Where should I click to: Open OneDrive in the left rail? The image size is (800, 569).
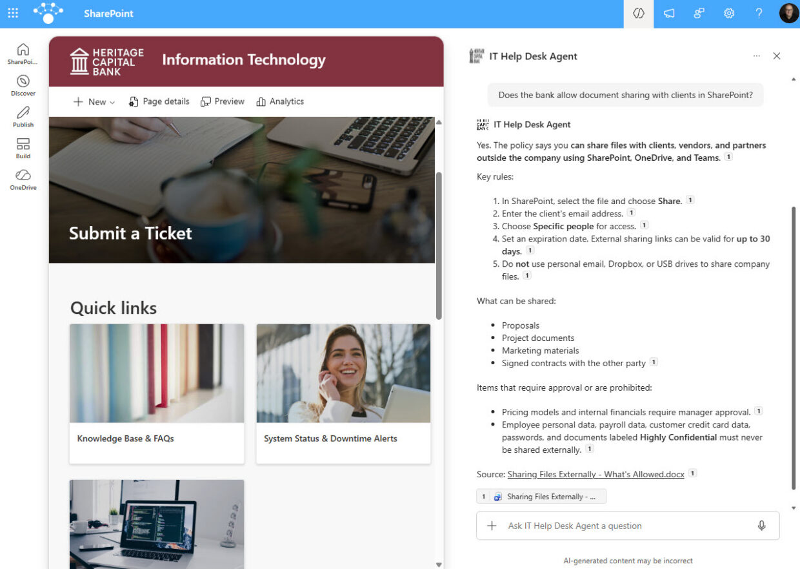click(x=23, y=180)
